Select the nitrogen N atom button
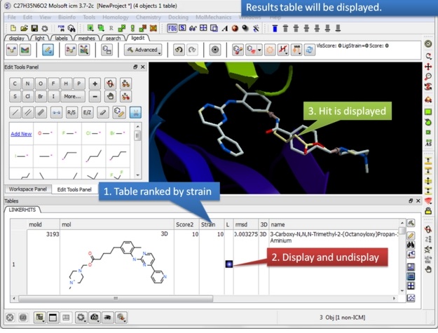The image size is (438, 333). point(28,83)
